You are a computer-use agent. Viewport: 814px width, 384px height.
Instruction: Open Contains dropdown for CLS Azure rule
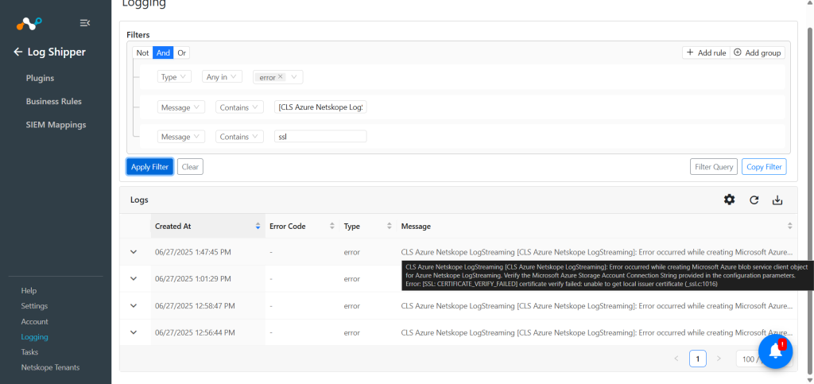(239, 107)
